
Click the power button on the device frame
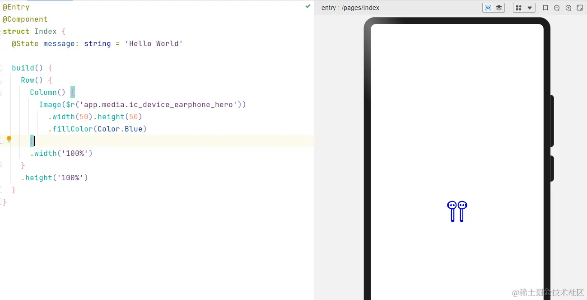(x=552, y=169)
